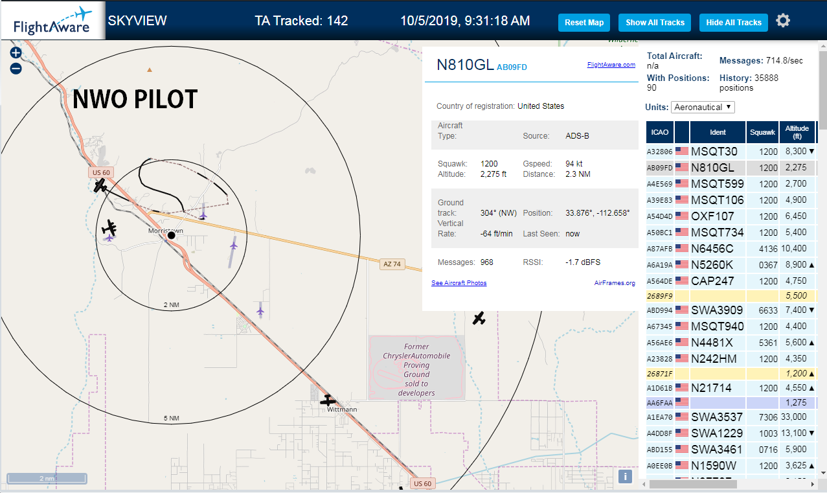The width and height of the screenshot is (827, 493).
Task: Select the MSQT940 aircraft row
Action: coord(731,326)
